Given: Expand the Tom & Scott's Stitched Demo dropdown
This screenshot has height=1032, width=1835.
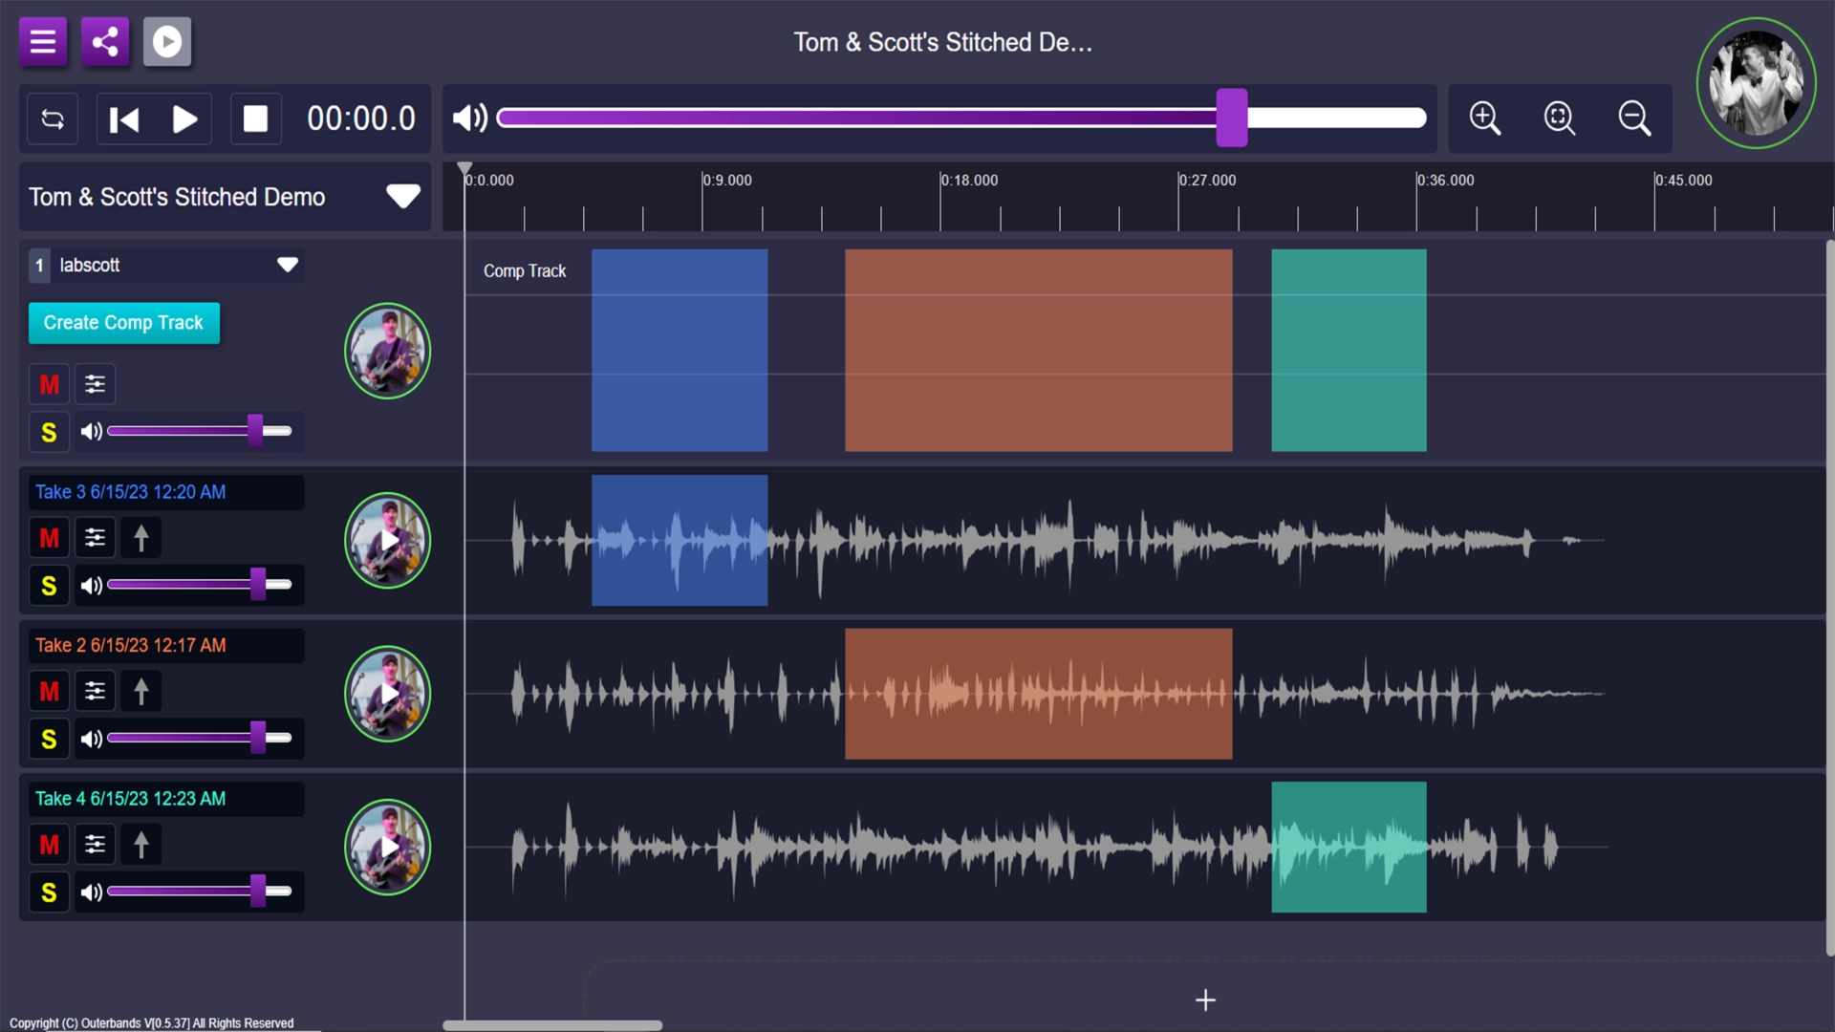Looking at the screenshot, I should (403, 197).
